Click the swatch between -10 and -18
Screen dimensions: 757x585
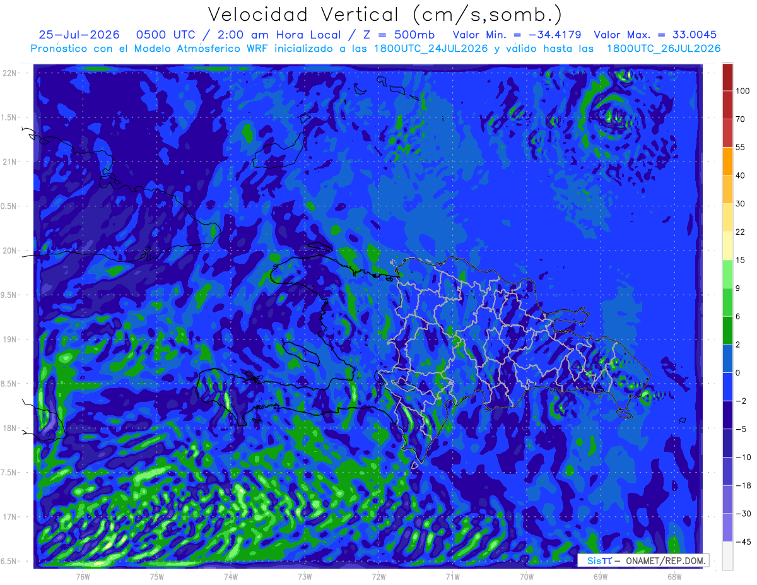click(727, 471)
